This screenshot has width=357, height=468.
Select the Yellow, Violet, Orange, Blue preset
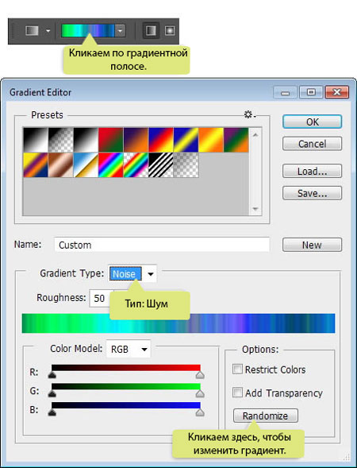[36, 165]
